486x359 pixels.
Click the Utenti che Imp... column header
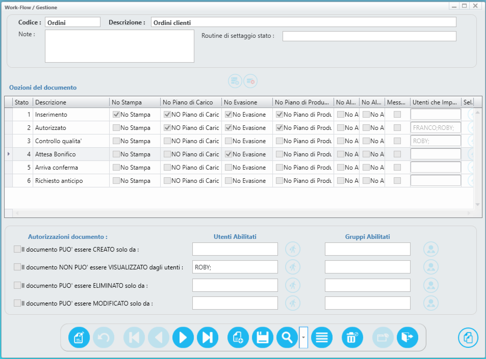click(x=435, y=102)
